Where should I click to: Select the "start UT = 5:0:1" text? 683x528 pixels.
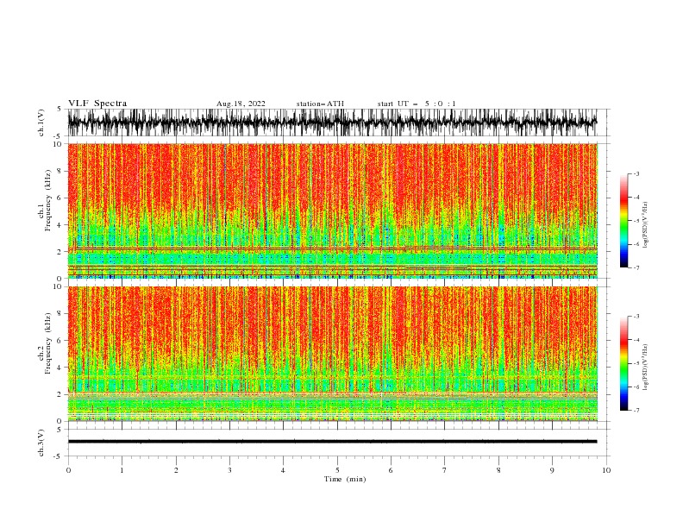(x=417, y=104)
